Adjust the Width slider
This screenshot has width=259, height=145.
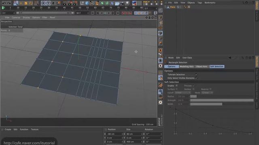click(x=222, y=104)
